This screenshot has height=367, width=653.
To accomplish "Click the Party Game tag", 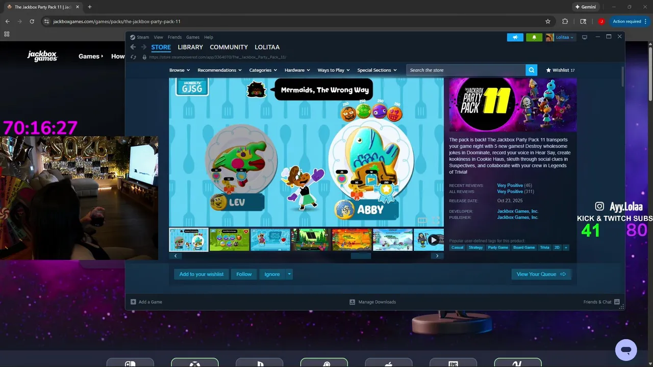I will click(498, 248).
